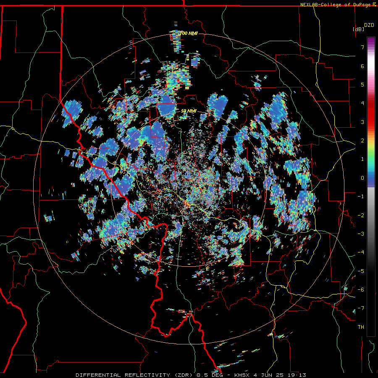Click the -3 value on color scale
Image resolution: width=378 pixels, height=378 pixels.
(x=361, y=234)
